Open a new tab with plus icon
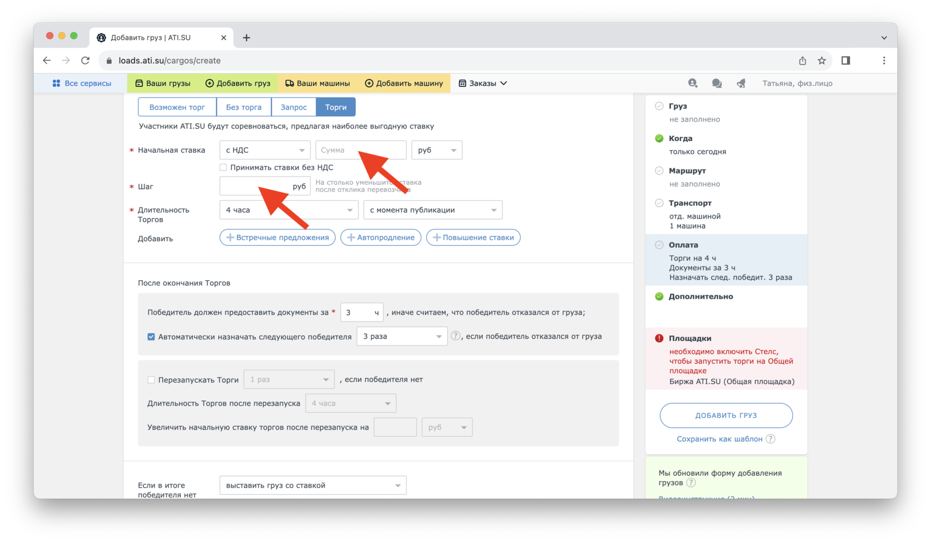Image resolution: width=931 pixels, height=543 pixels. pyautogui.click(x=247, y=38)
